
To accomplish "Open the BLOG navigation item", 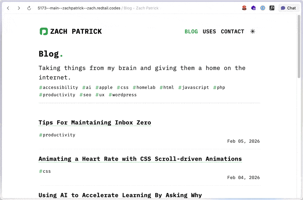I will coord(191,31).
